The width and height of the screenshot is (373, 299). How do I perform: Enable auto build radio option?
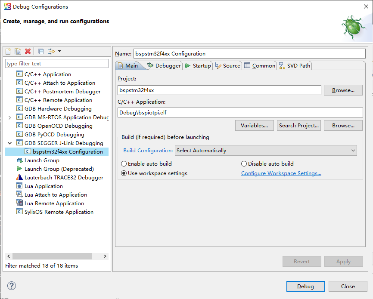click(x=124, y=163)
